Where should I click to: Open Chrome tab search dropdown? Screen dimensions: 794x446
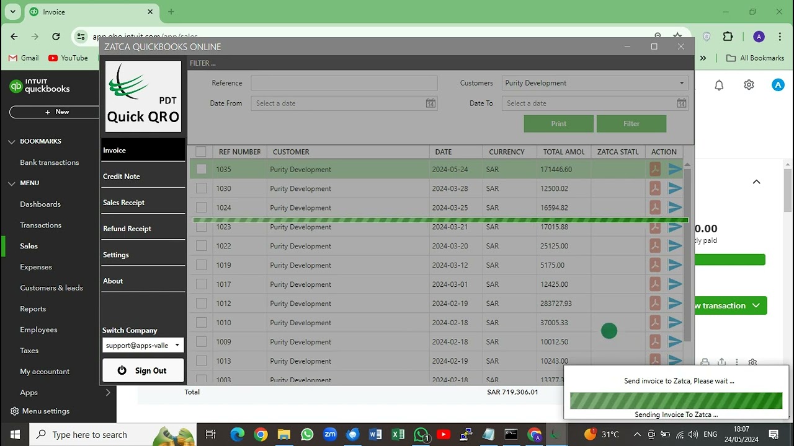pyautogui.click(x=12, y=12)
